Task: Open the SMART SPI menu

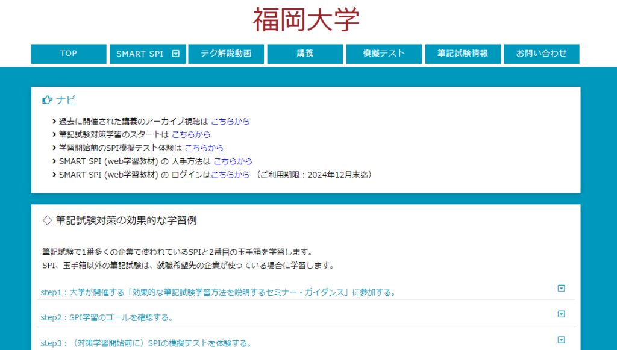Action: coord(148,54)
